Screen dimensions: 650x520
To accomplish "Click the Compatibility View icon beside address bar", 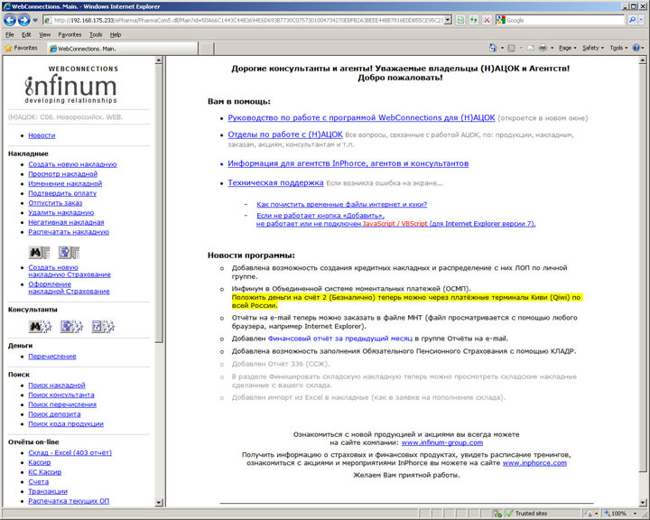I will pyautogui.click(x=460, y=20).
